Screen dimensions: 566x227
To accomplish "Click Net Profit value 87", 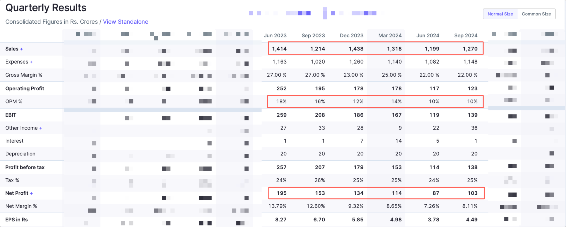I will tap(436, 193).
